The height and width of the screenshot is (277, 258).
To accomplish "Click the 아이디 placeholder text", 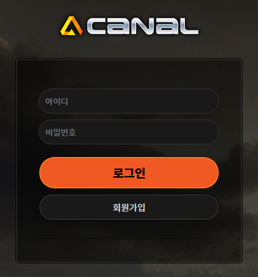I will tap(56, 102).
